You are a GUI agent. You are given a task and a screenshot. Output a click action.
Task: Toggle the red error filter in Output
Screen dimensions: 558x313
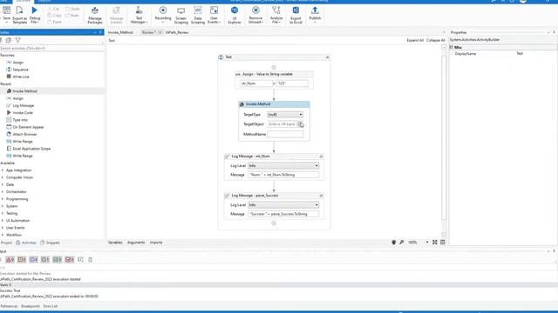pyautogui.click(x=10, y=260)
